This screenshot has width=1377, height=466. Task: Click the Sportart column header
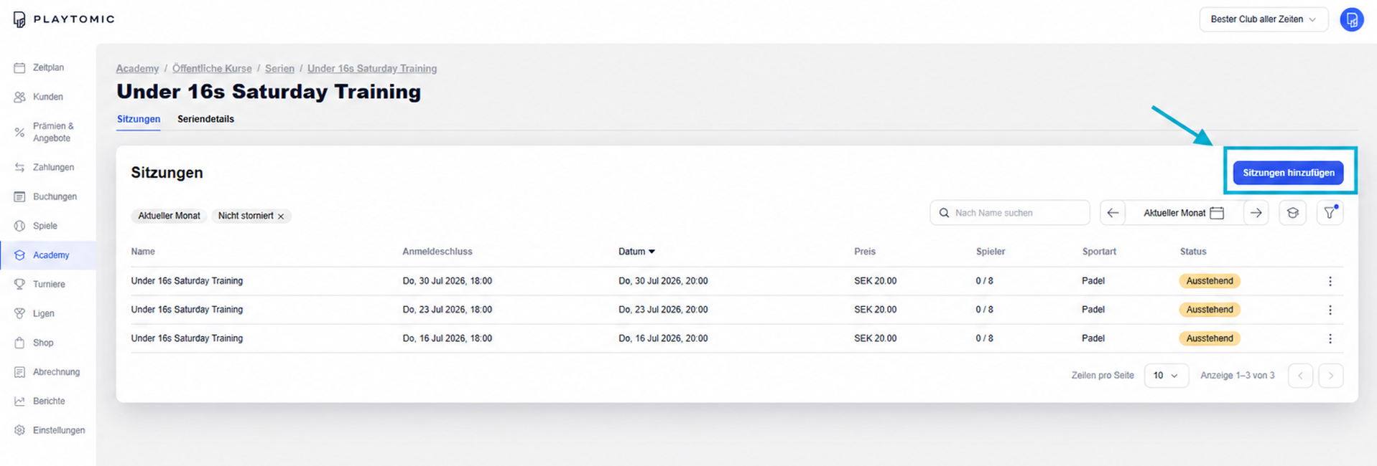click(x=1099, y=252)
